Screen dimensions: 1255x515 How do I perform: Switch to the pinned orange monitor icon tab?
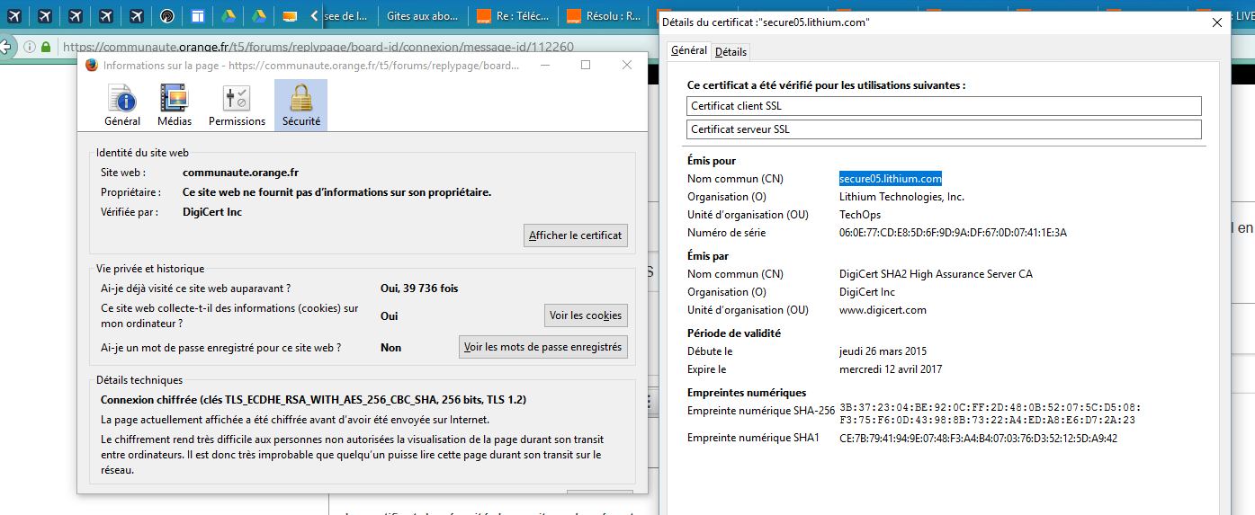pos(290,16)
